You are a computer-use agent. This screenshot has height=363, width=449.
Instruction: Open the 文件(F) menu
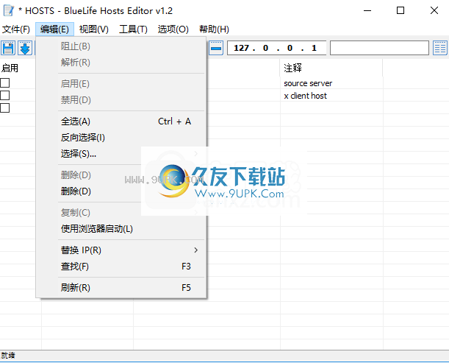coord(16,29)
